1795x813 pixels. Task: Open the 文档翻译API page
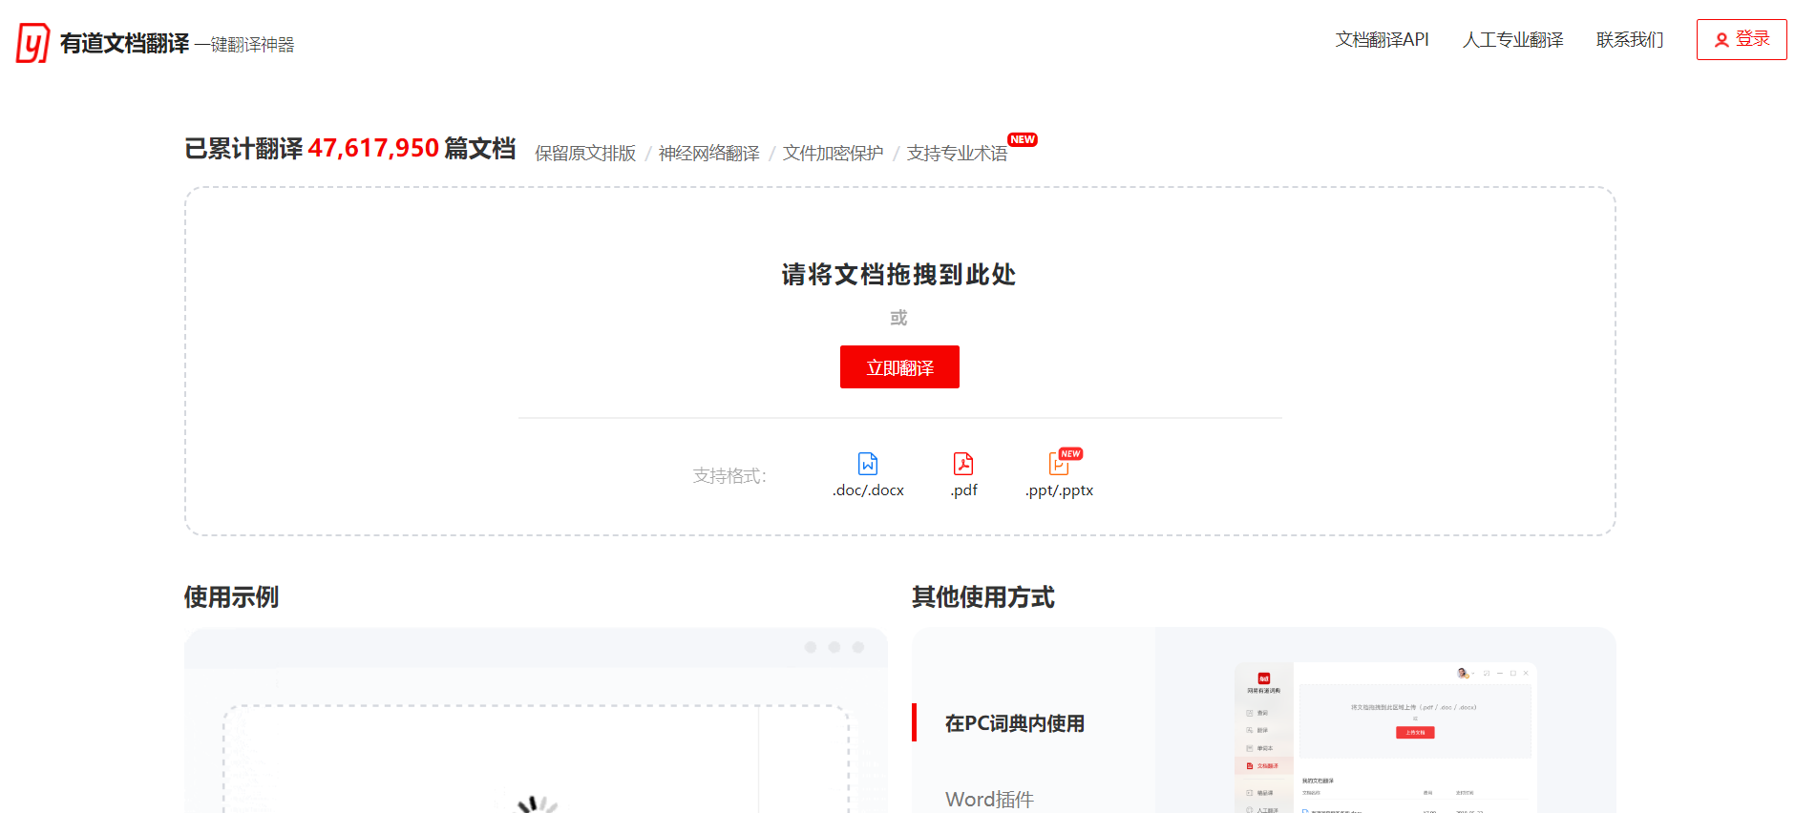tap(1382, 40)
